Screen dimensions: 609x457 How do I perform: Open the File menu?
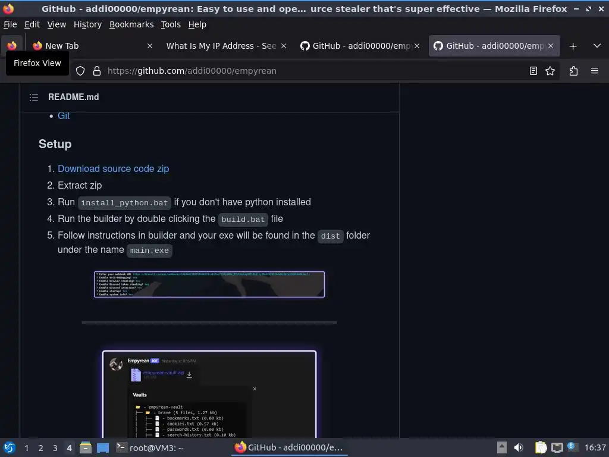(x=10, y=24)
